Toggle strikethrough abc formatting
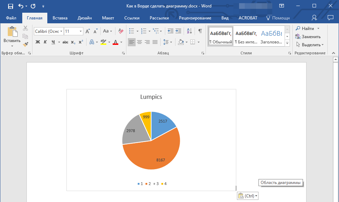This screenshot has width=339, height=202. [65, 42]
